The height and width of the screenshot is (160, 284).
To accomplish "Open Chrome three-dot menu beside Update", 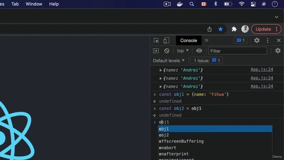I will tap(276, 29).
